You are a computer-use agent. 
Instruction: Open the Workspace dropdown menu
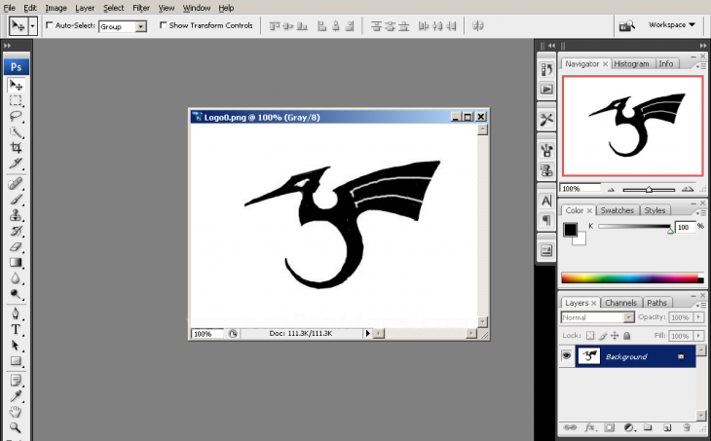pos(672,24)
